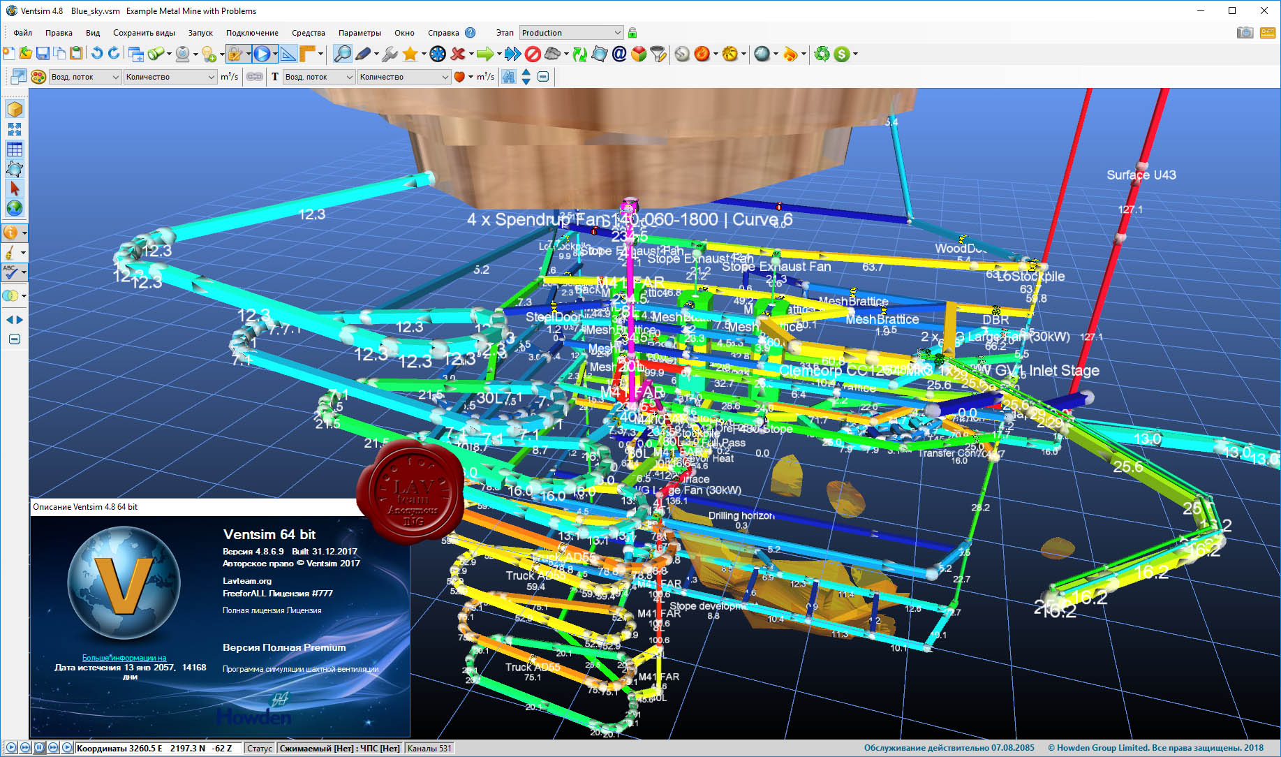
Task: Click the funnel filter with pencil icon
Action: pyautogui.click(x=658, y=54)
